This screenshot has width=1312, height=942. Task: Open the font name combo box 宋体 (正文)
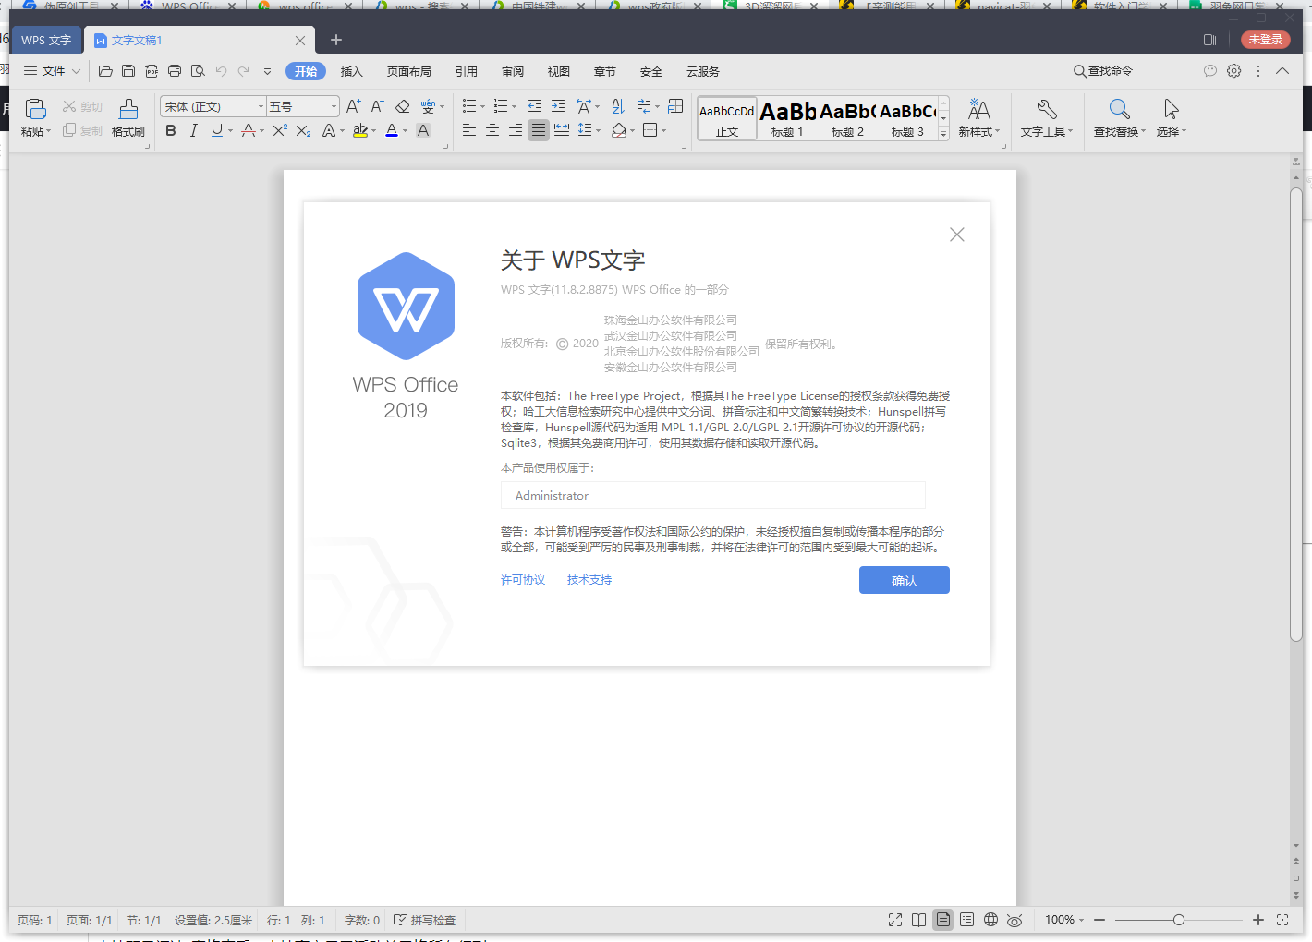(213, 107)
